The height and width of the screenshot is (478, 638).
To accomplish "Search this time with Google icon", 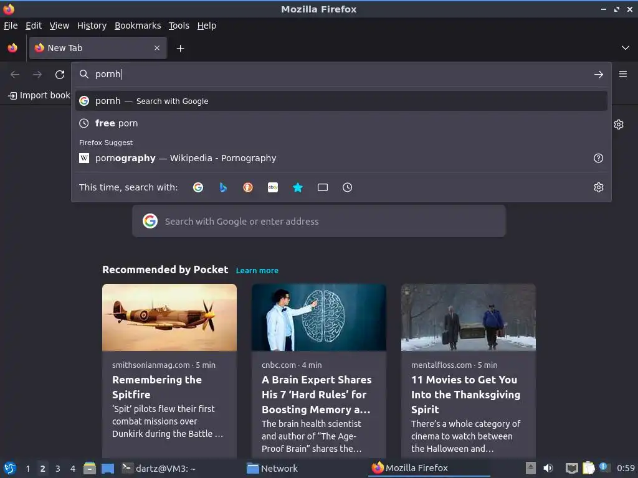I will click(x=198, y=187).
